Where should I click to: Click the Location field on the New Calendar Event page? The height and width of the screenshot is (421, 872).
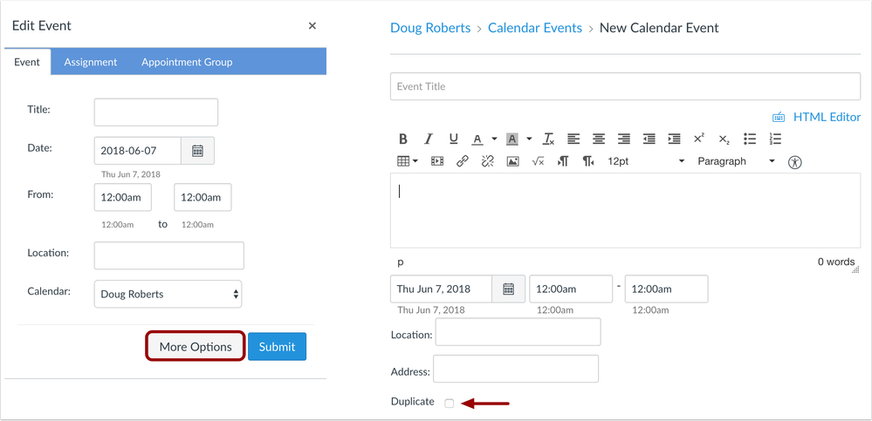pos(518,332)
